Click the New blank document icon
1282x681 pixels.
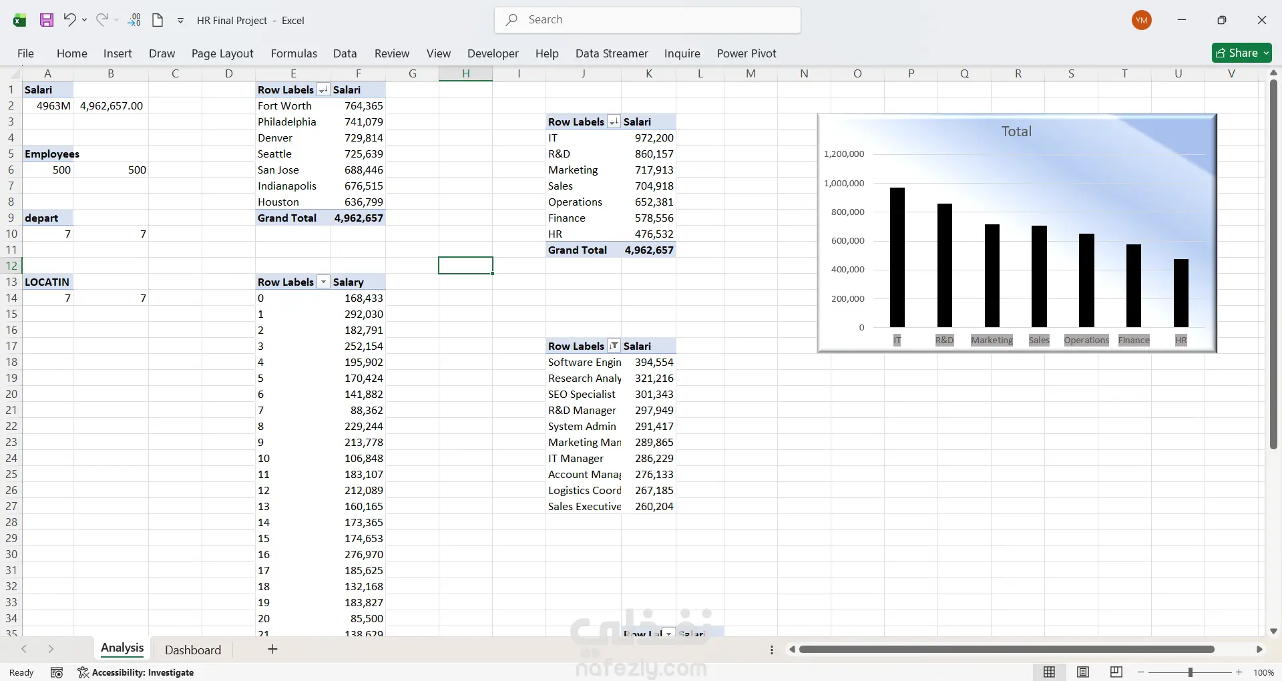pos(158,20)
